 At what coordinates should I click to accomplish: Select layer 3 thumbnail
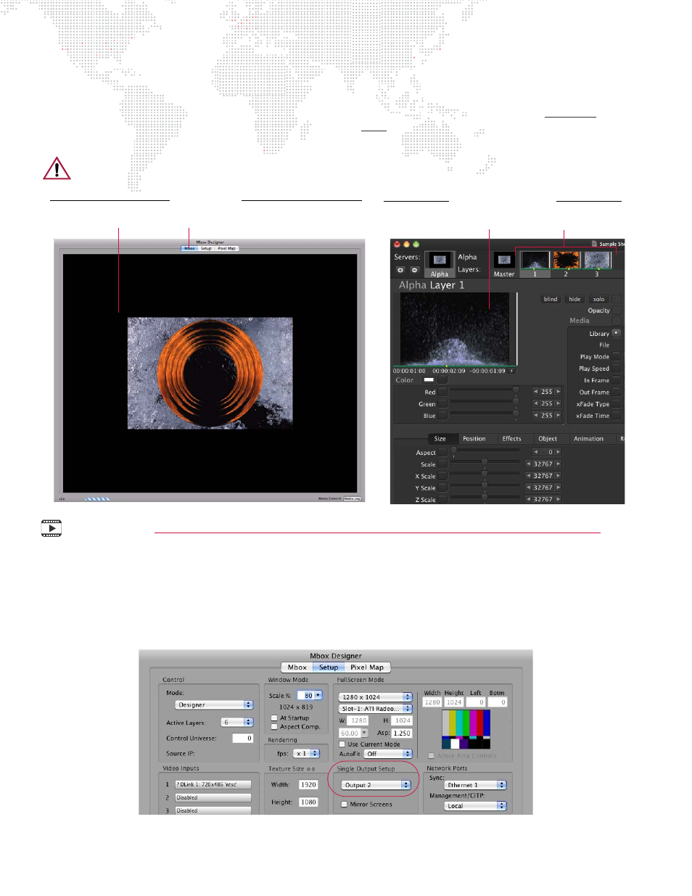[597, 260]
